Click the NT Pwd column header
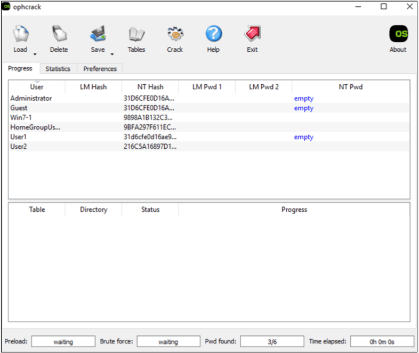Image resolution: width=419 pixels, height=353 pixels. click(351, 87)
